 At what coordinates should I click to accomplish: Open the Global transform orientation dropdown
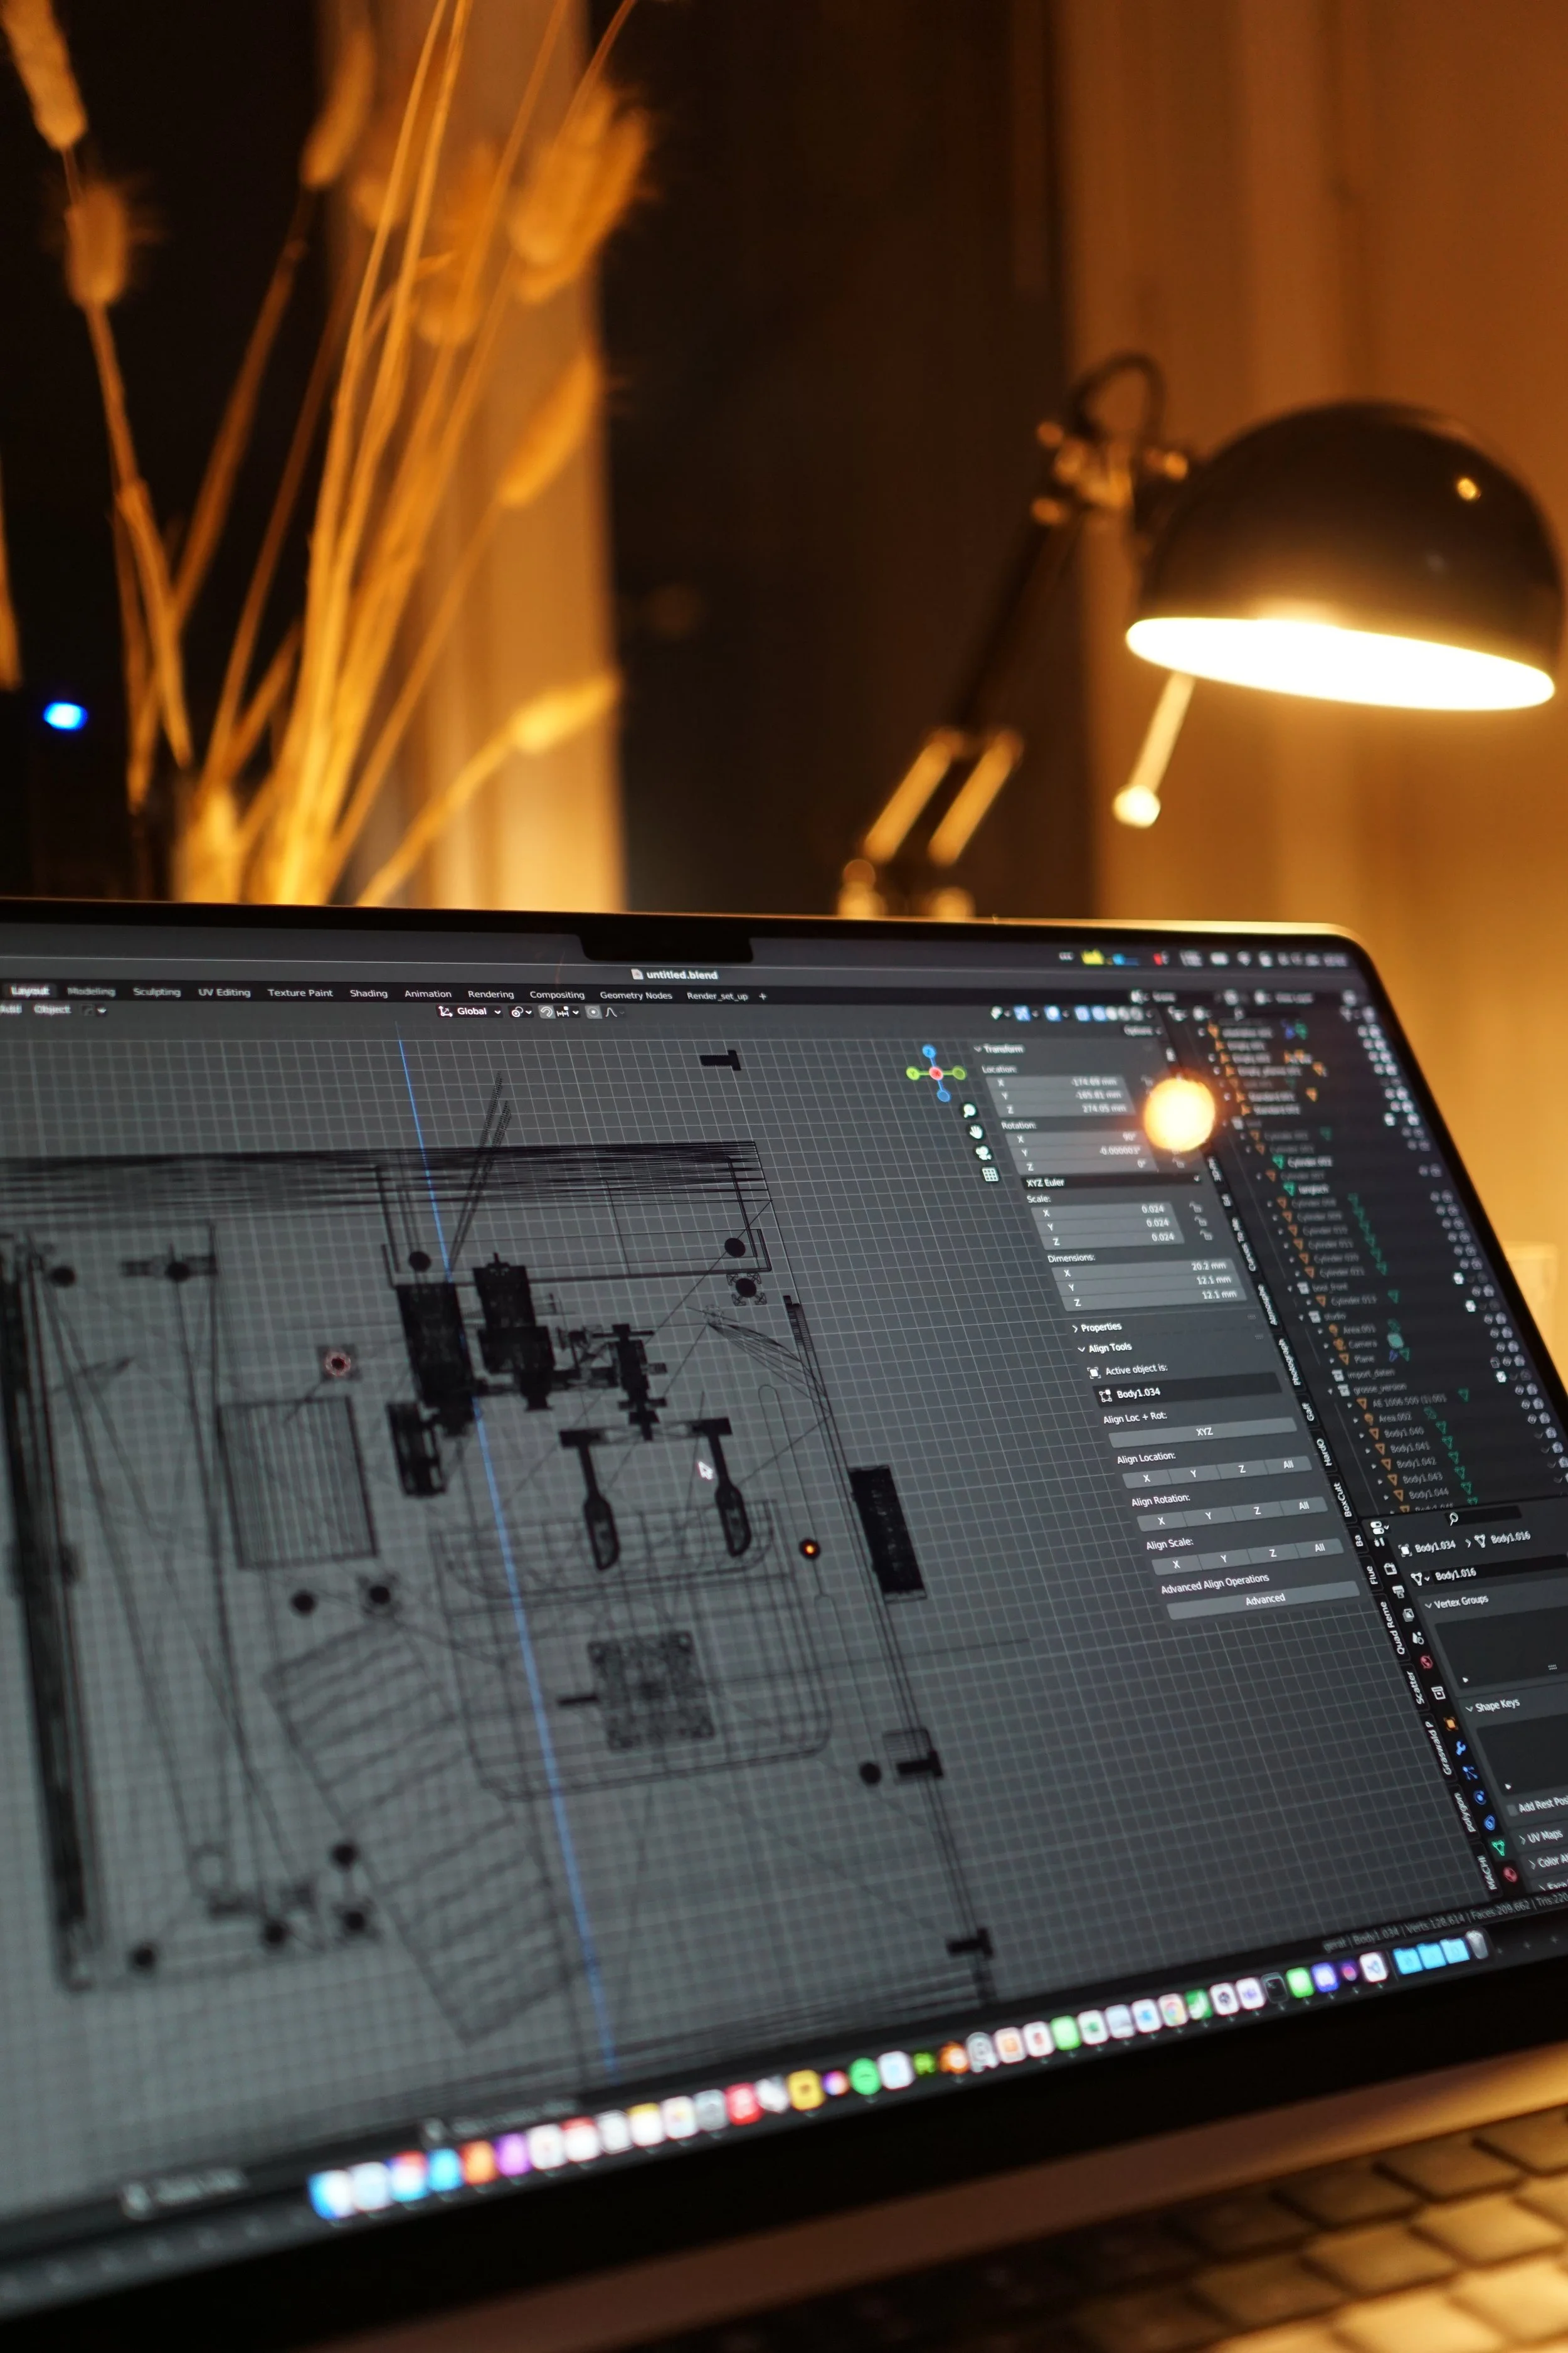pyautogui.click(x=470, y=1013)
